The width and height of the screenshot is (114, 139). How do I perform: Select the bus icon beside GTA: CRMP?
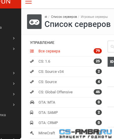pos(32,123)
